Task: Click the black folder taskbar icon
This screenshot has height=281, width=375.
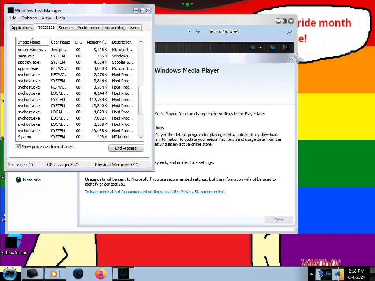Action: (33, 274)
